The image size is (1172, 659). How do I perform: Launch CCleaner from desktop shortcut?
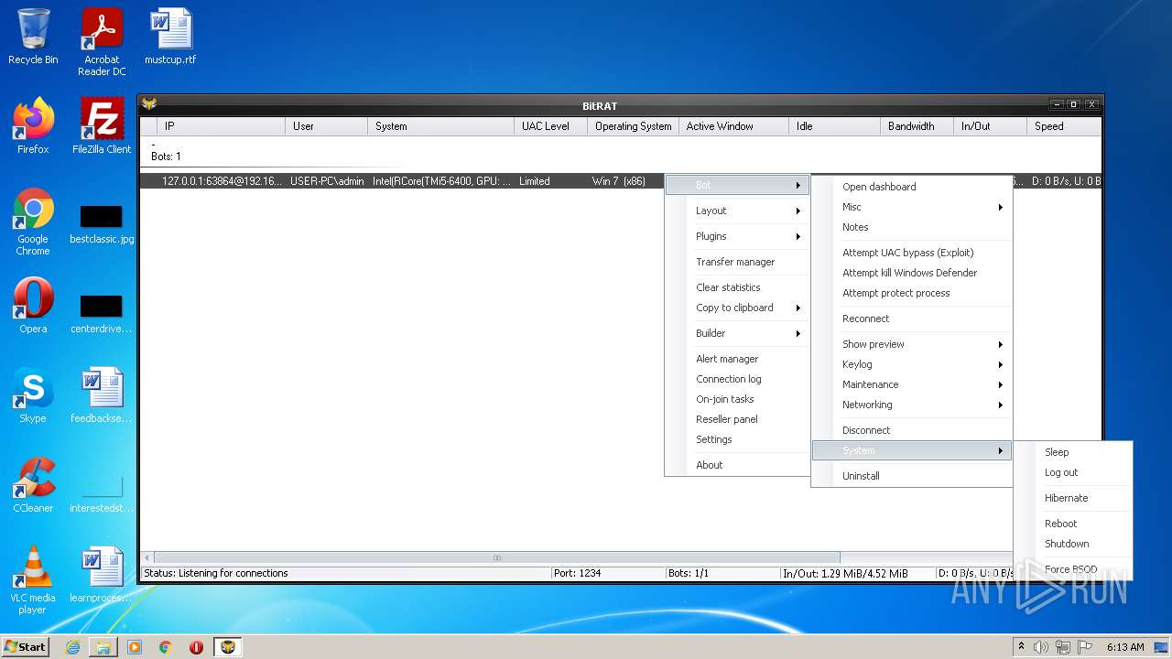coord(33,485)
